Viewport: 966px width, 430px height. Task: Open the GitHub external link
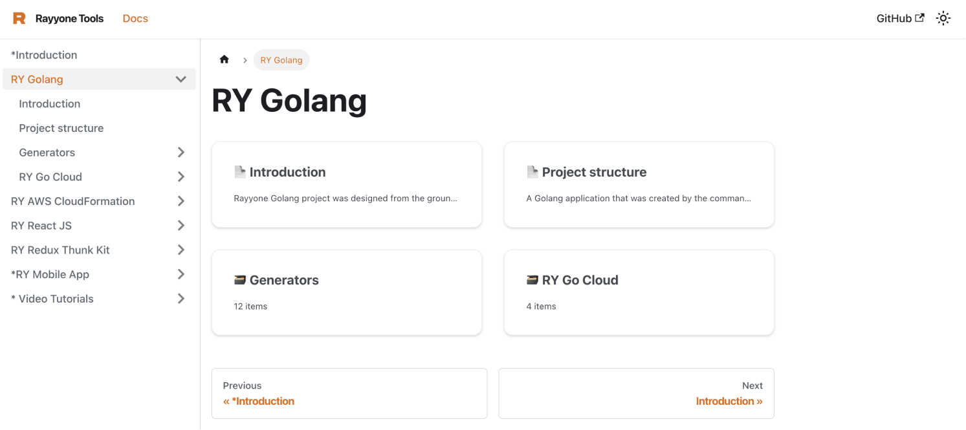[900, 19]
